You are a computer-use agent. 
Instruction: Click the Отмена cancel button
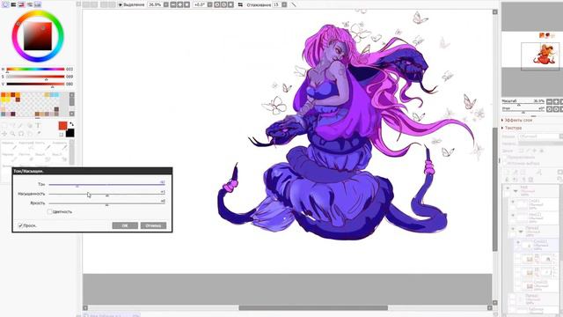point(153,225)
